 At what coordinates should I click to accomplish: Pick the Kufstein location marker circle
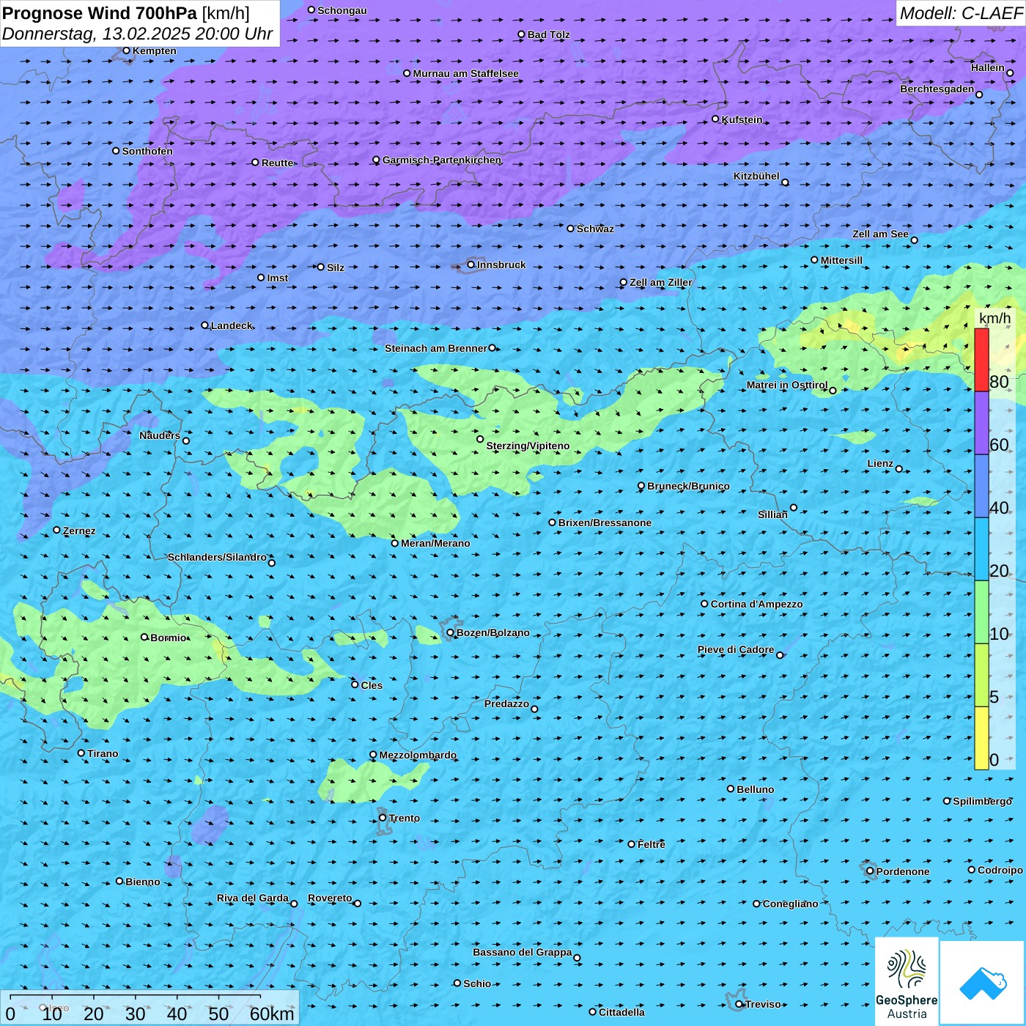click(x=716, y=119)
